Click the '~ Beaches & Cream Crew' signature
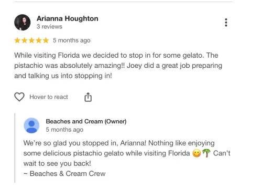 64,174
